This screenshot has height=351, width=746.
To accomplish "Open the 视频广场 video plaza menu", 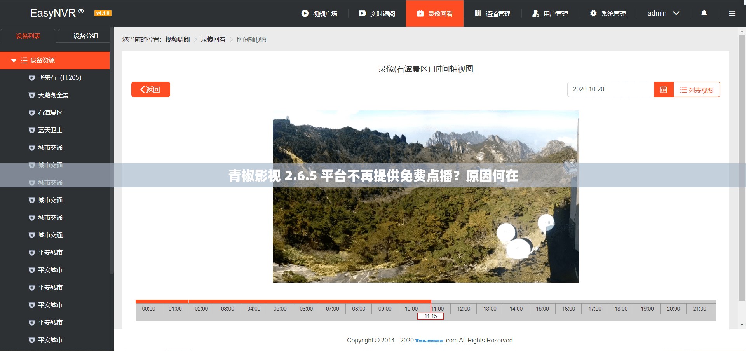I will pyautogui.click(x=319, y=14).
